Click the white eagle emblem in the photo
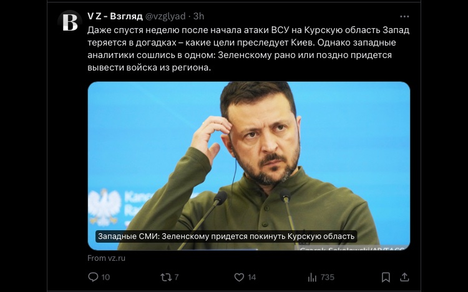The image size is (468, 292). [x=104, y=207]
